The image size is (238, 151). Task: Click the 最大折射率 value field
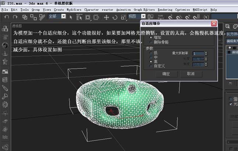(x=198, y=53)
